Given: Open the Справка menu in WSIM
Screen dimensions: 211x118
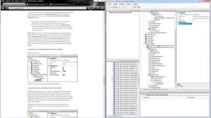Looking at the screenshot, I should [x=136, y=4].
